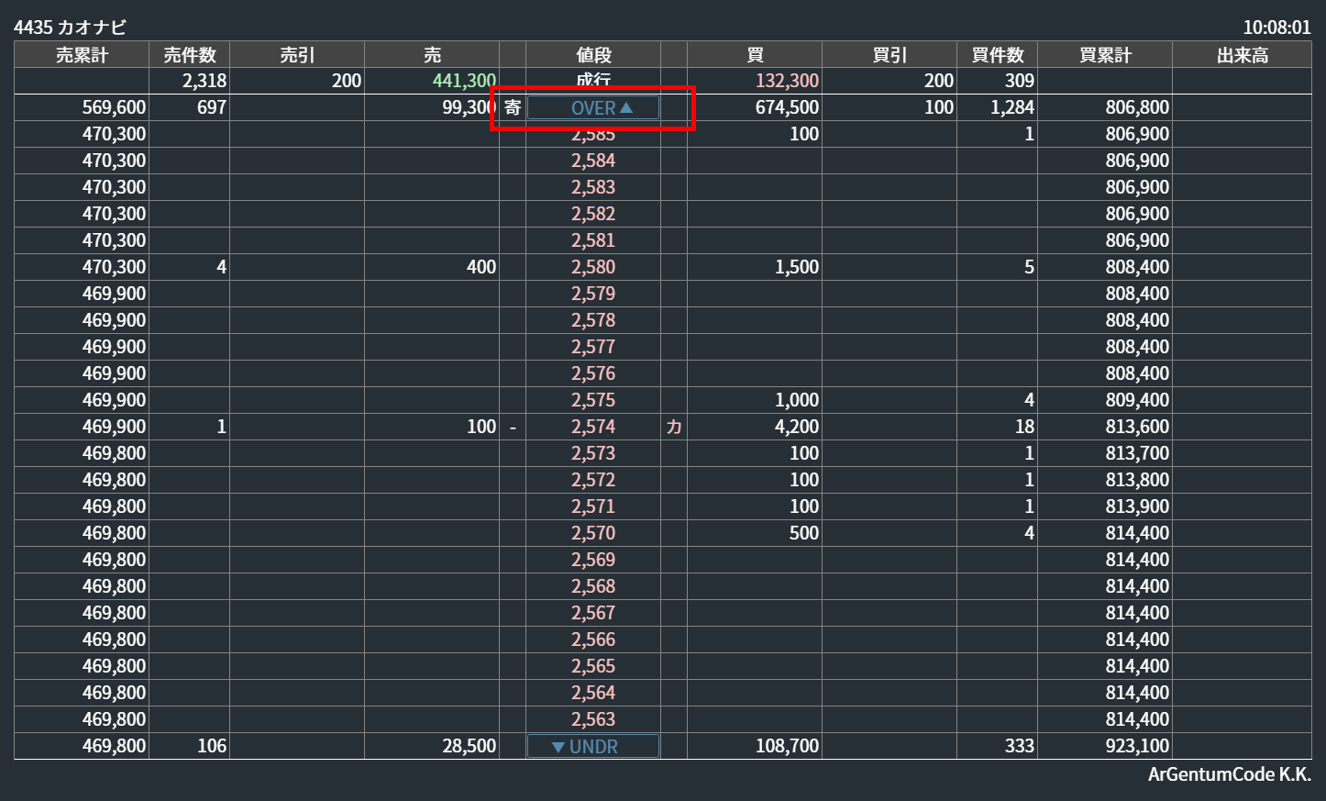Click the 売引 column header

tap(297, 55)
